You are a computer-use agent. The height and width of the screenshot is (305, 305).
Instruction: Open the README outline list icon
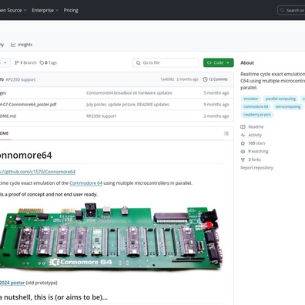[226, 133]
